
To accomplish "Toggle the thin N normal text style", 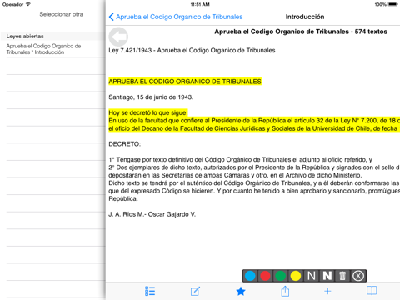I will [x=312, y=276].
